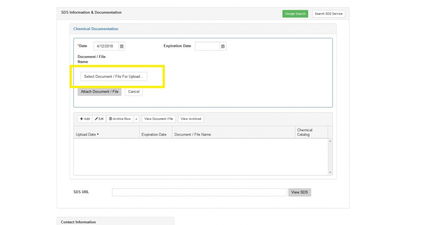Select the Date field showing 4/12/2018
Screen dimensions: 435x225
coord(106,46)
